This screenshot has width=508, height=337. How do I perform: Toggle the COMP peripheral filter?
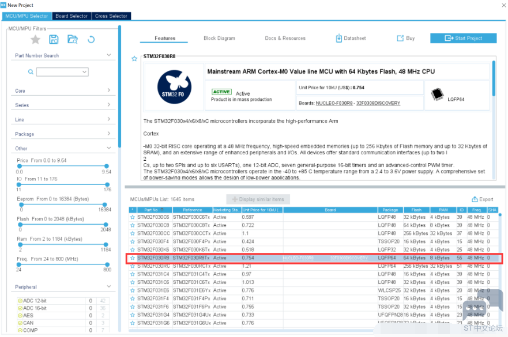20,330
